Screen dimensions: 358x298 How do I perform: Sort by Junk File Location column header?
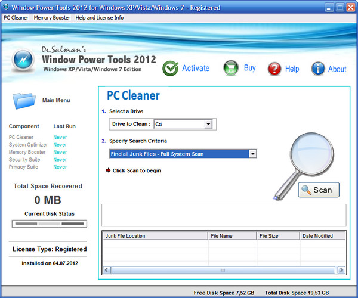(155, 236)
